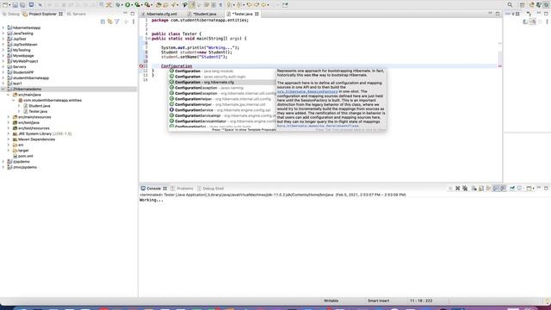551x310 pixels.
Task: Toggle the Mark Occurrences toolbar button
Action: coord(192,5)
